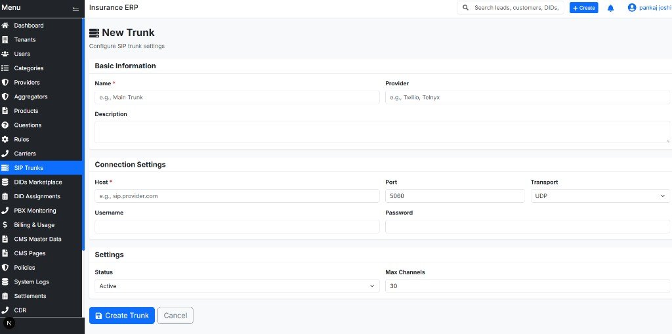The width and height of the screenshot is (672, 334).
Task: Click the Products file icon
Action: click(x=5, y=111)
